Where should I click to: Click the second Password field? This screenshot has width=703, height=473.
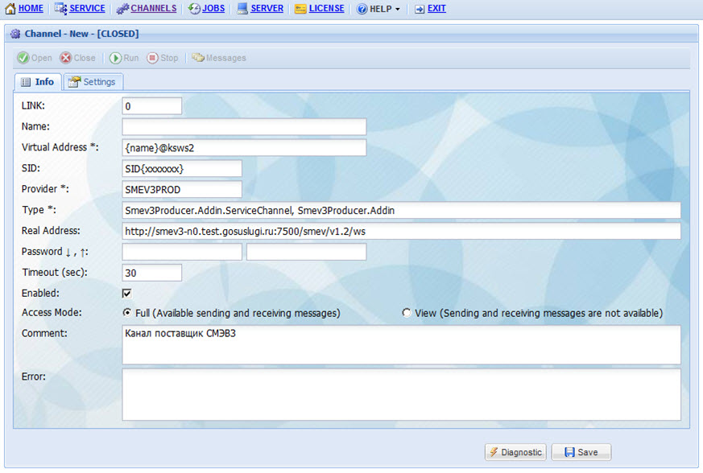click(307, 252)
